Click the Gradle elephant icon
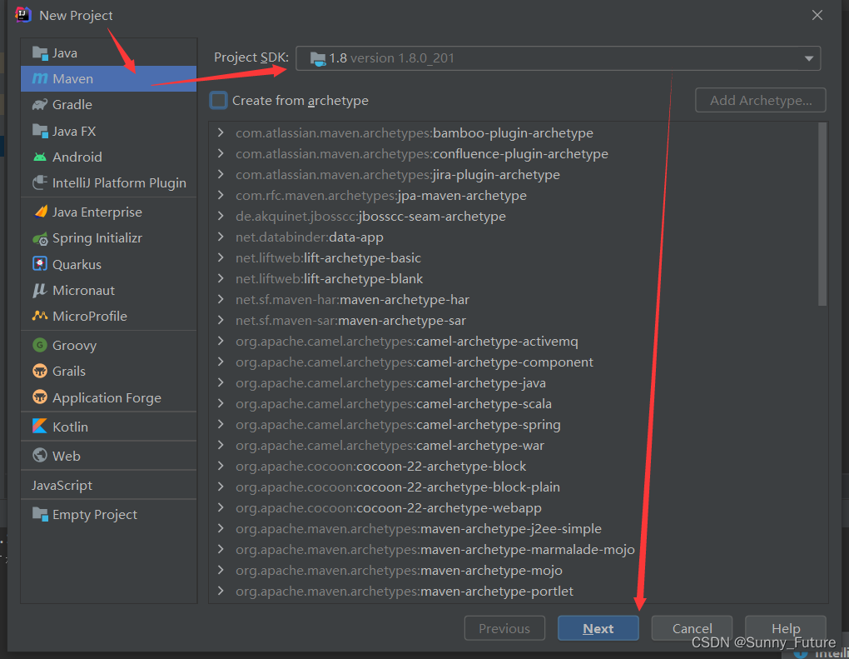The height and width of the screenshot is (659, 849). (x=40, y=105)
